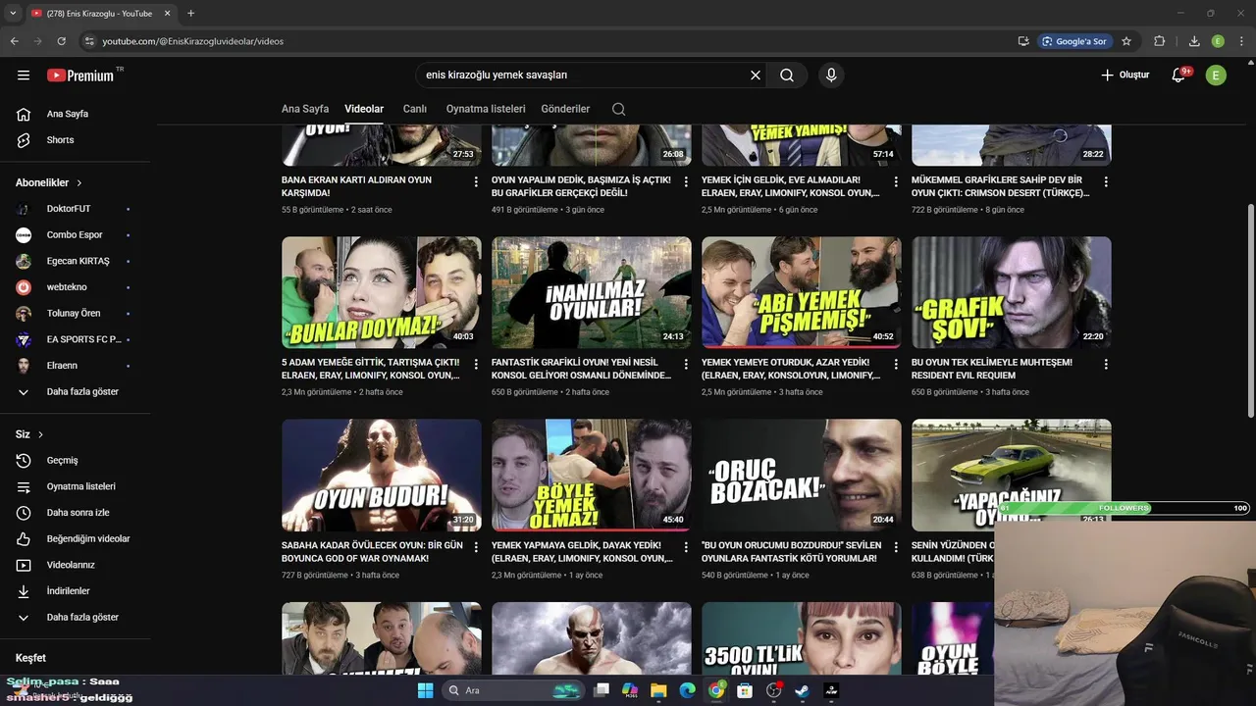Screen dimensions: 1256x706
Task: Click the channel search magnifier icon
Action: 618,109
